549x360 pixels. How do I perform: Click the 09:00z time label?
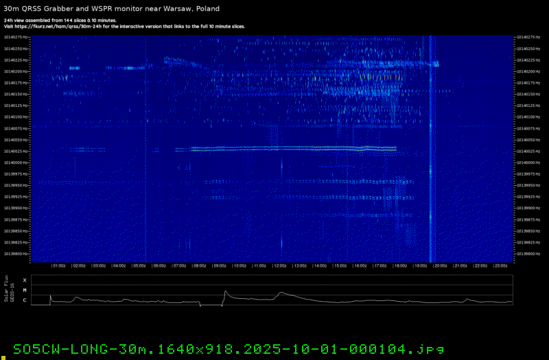[x=220, y=266]
